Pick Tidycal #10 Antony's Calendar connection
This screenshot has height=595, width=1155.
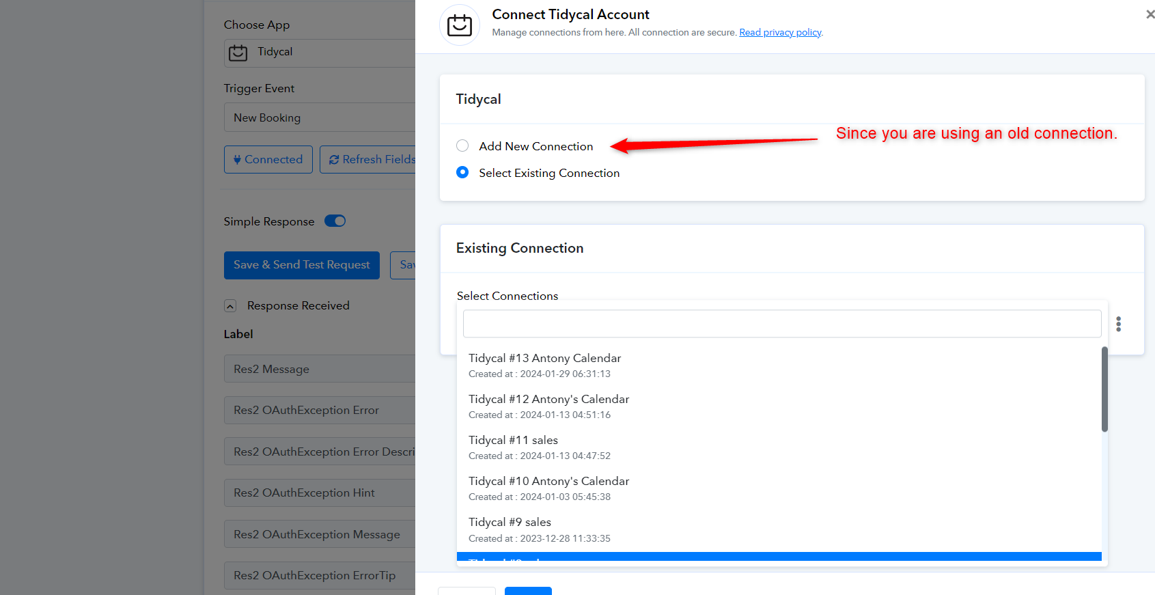coord(779,488)
